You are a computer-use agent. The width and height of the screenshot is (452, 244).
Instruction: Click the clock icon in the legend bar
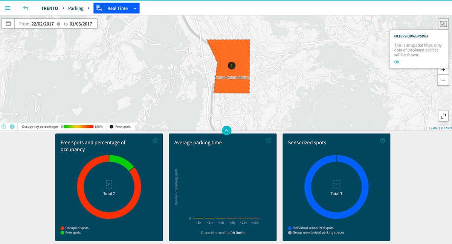4,126
